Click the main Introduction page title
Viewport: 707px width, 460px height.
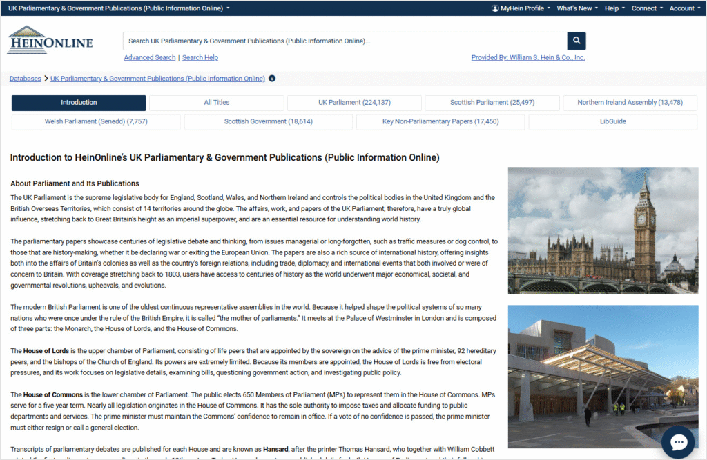click(x=224, y=157)
